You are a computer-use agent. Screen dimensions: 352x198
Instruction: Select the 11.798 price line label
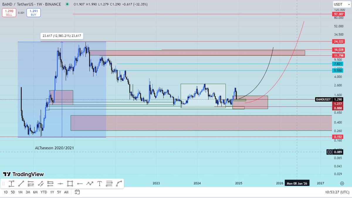[x=339, y=56]
